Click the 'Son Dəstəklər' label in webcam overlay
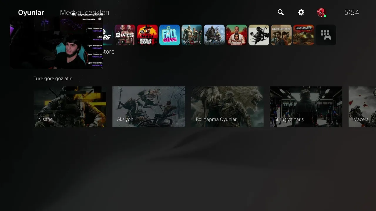The height and width of the screenshot is (211, 376). tap(89, 19)
